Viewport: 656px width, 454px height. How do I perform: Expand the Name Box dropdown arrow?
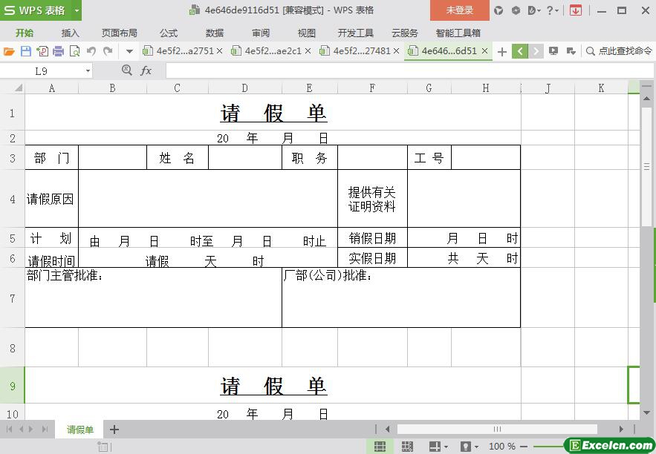click(88, 71)
